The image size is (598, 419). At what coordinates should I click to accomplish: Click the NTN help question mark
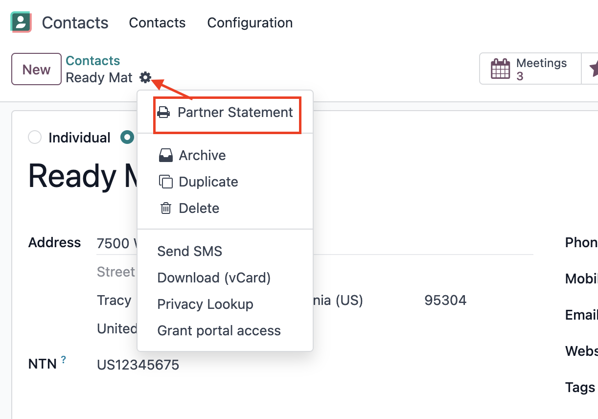click(x=64, y=361)
